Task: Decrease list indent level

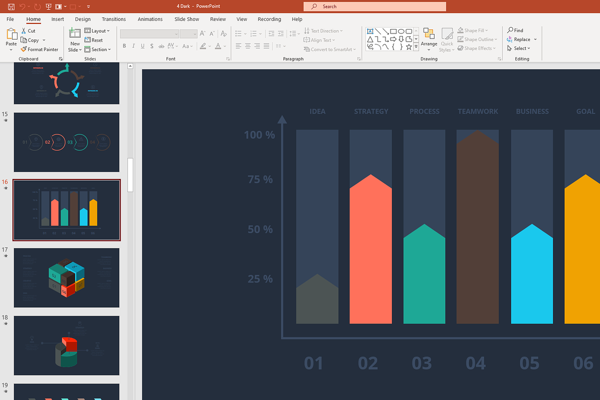Action: [271, 33]
